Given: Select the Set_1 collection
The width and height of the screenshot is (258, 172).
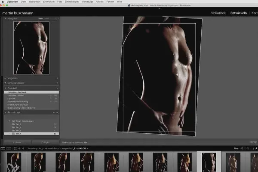Looking at the screenshot, I should pyautogui.click(x=31, y=124).
